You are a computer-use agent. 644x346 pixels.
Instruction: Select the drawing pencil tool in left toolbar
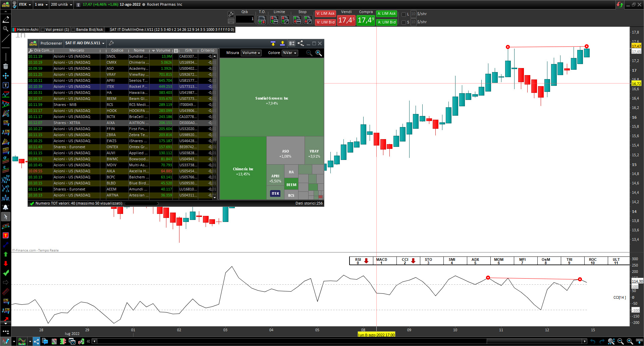point(6,19)
